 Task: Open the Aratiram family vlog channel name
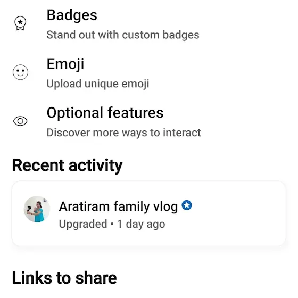(118, 206)
